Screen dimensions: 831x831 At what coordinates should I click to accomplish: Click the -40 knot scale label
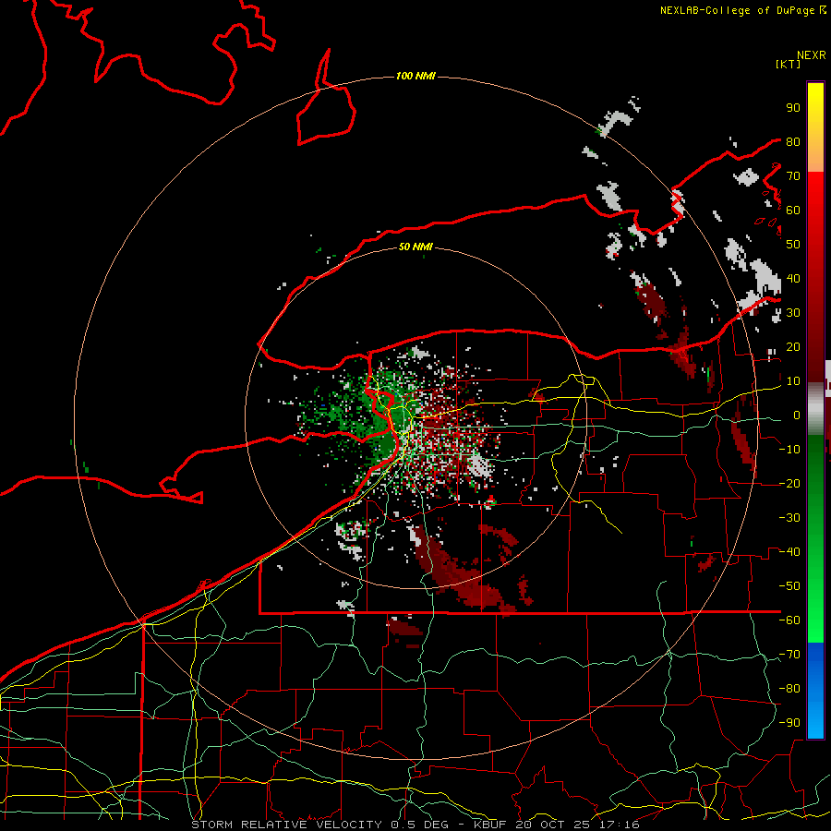[789, 552]
